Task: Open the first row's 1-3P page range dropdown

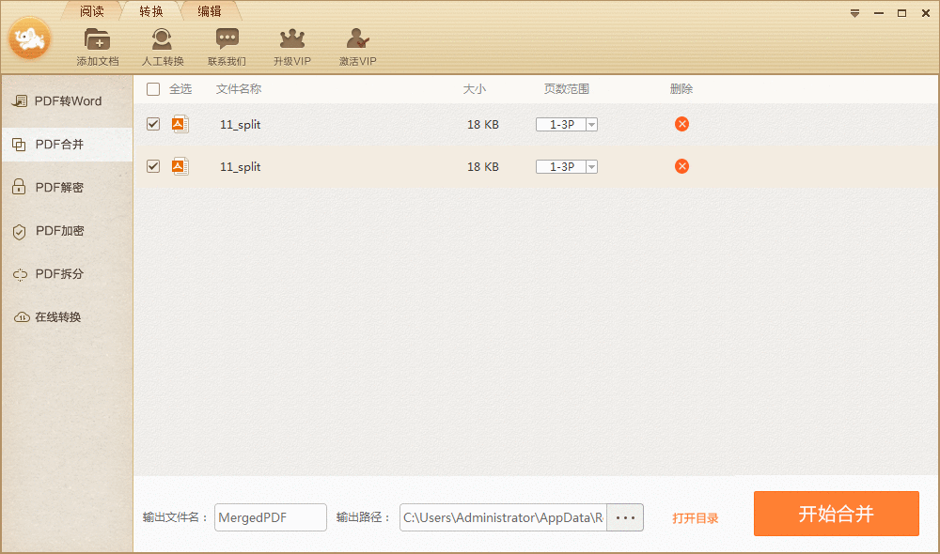Action: tap(590, 123)
